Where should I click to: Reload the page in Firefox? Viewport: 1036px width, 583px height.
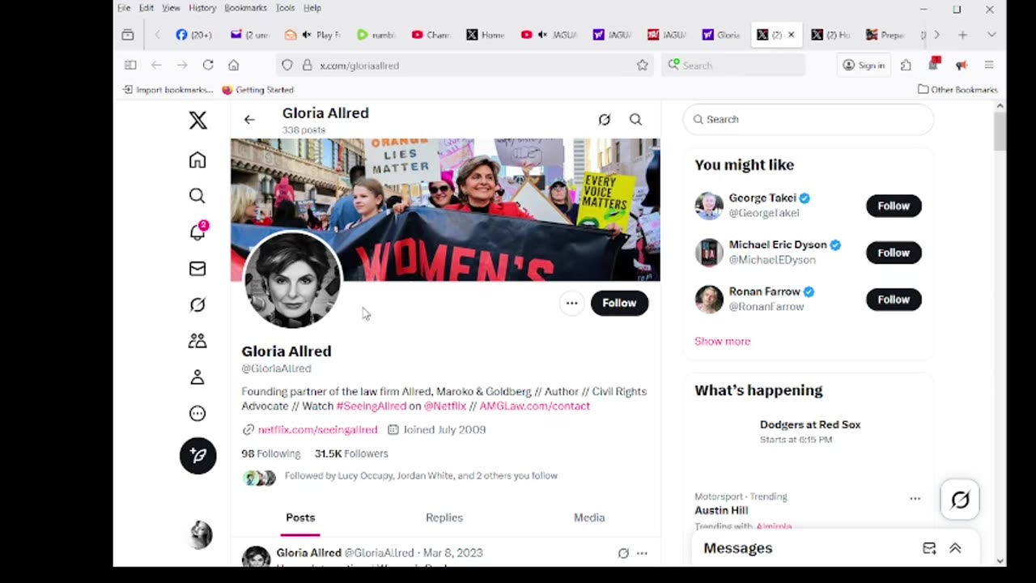click(x=208, y=65)
